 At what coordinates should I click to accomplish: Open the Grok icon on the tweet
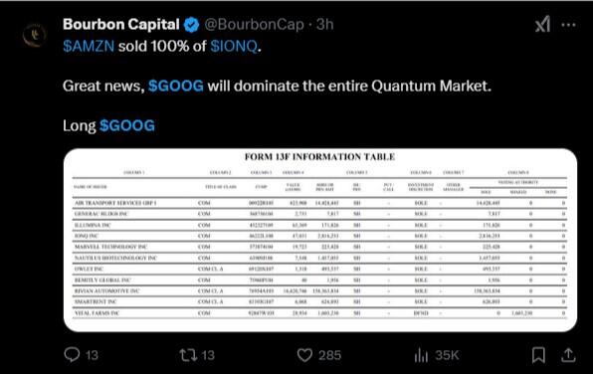[x=542, y=25]
